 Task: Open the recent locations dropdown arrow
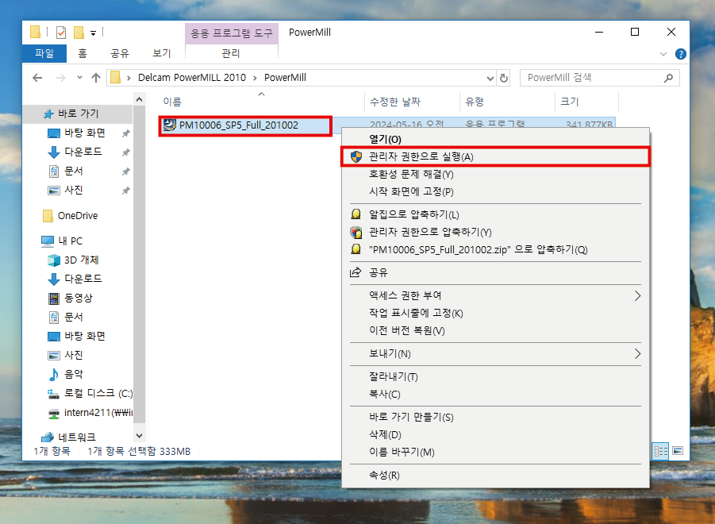click(x=80, y=78)
